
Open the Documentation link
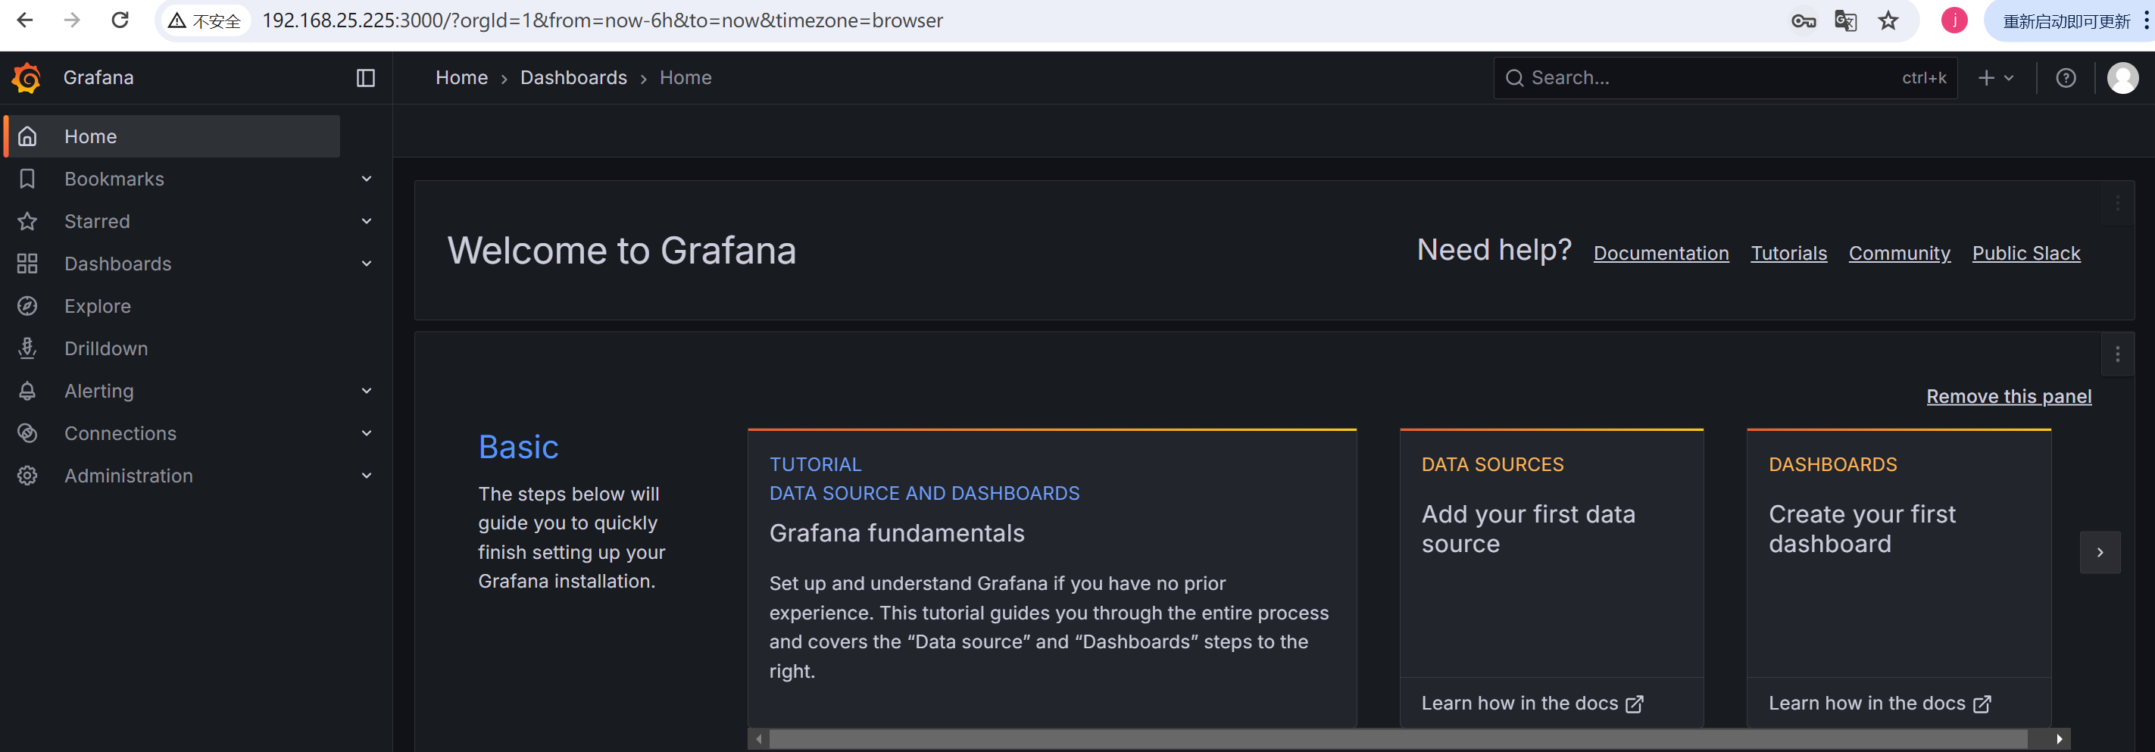point(1660,254)
